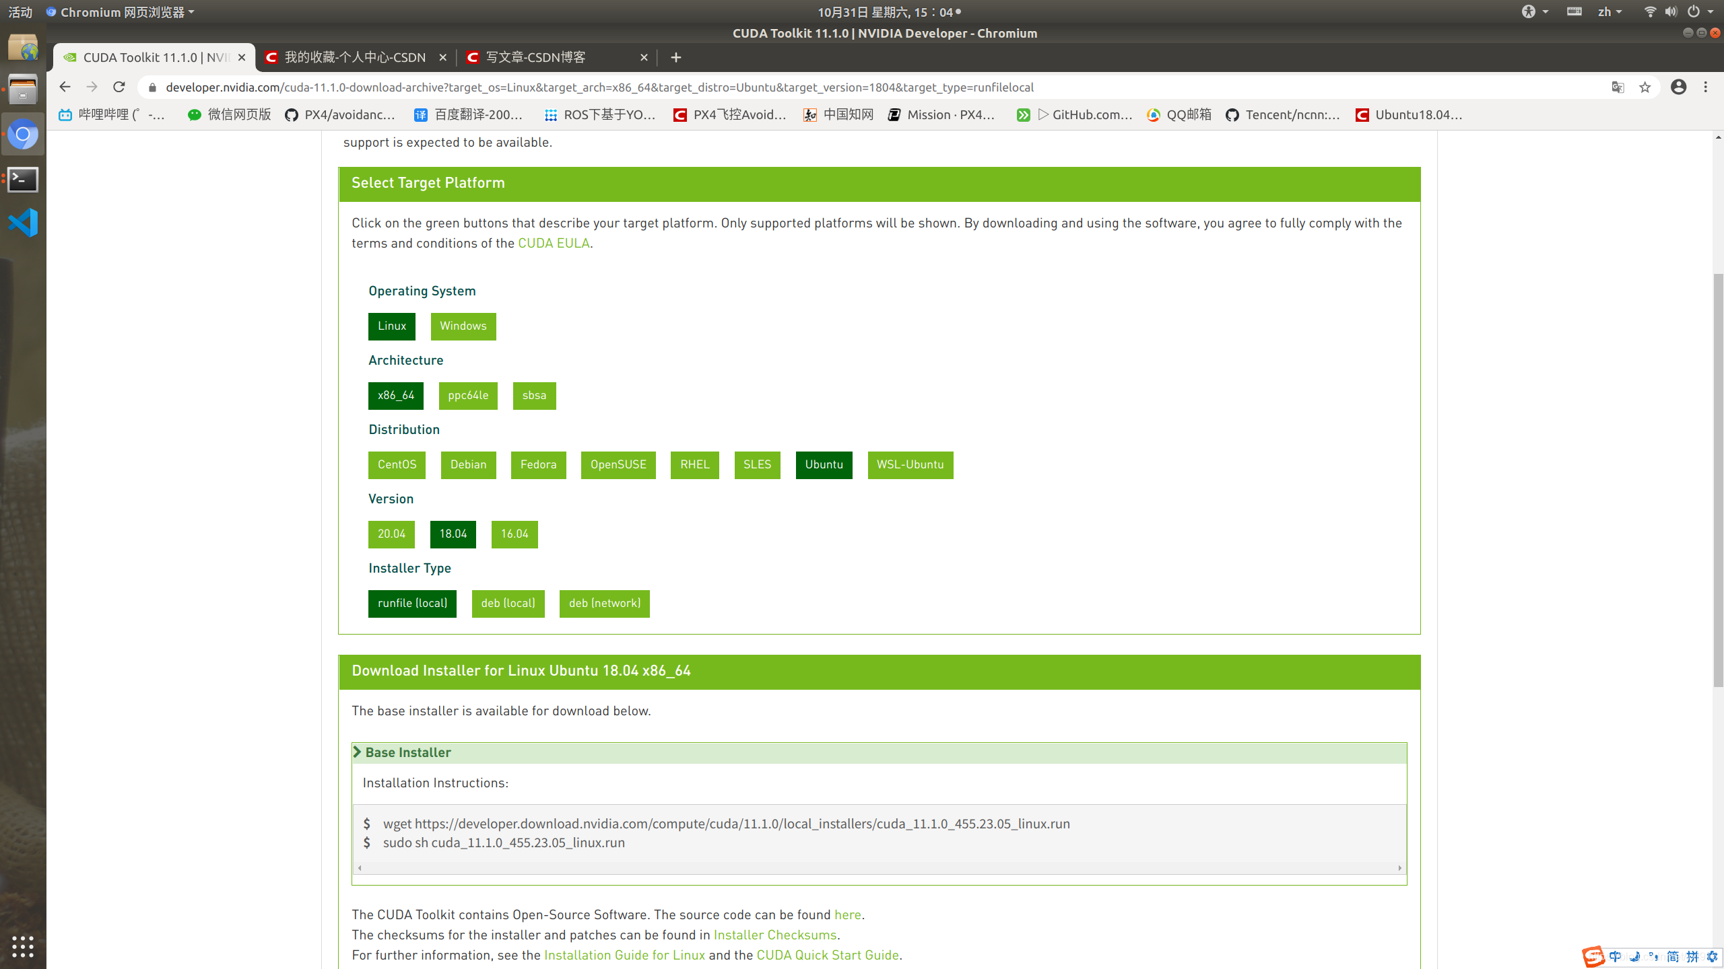This screenshot has width=1724, height=969.
Task: Choose version 20.04
Action: point(391,534)
